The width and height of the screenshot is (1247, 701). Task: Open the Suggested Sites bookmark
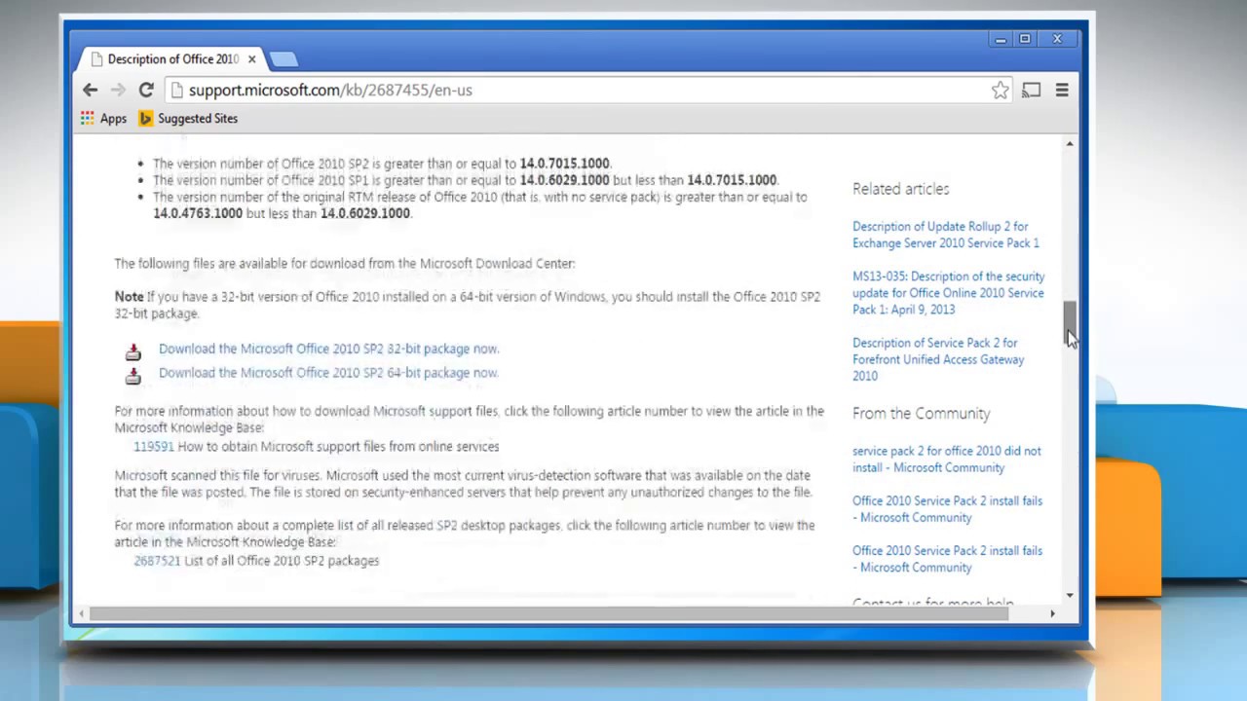tap(189, 119)
